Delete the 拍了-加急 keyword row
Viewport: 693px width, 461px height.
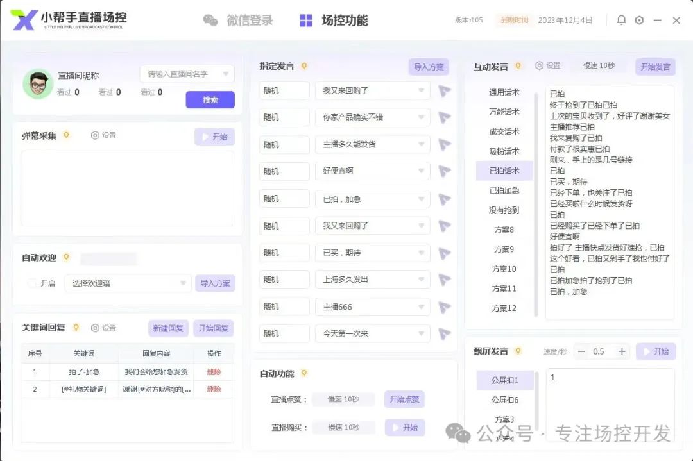click(x=214, y=372)
